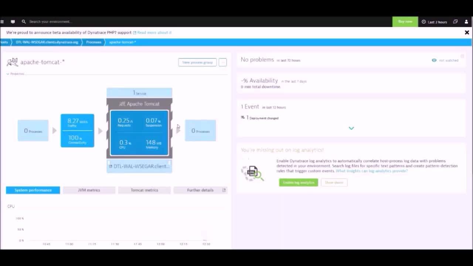Open the user account icon
The height and width of the screenshot is (266, 473).
(466, 22)
